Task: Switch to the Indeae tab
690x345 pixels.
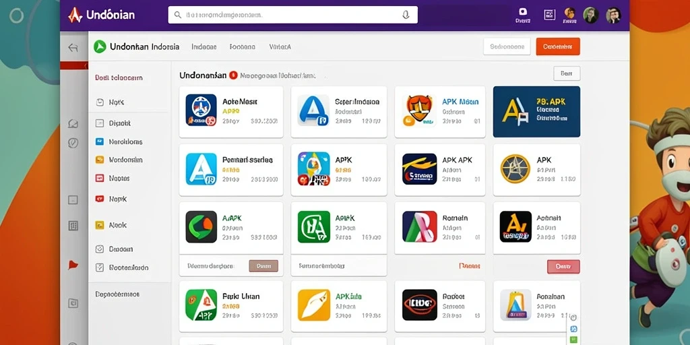Action: pos(203,46)
